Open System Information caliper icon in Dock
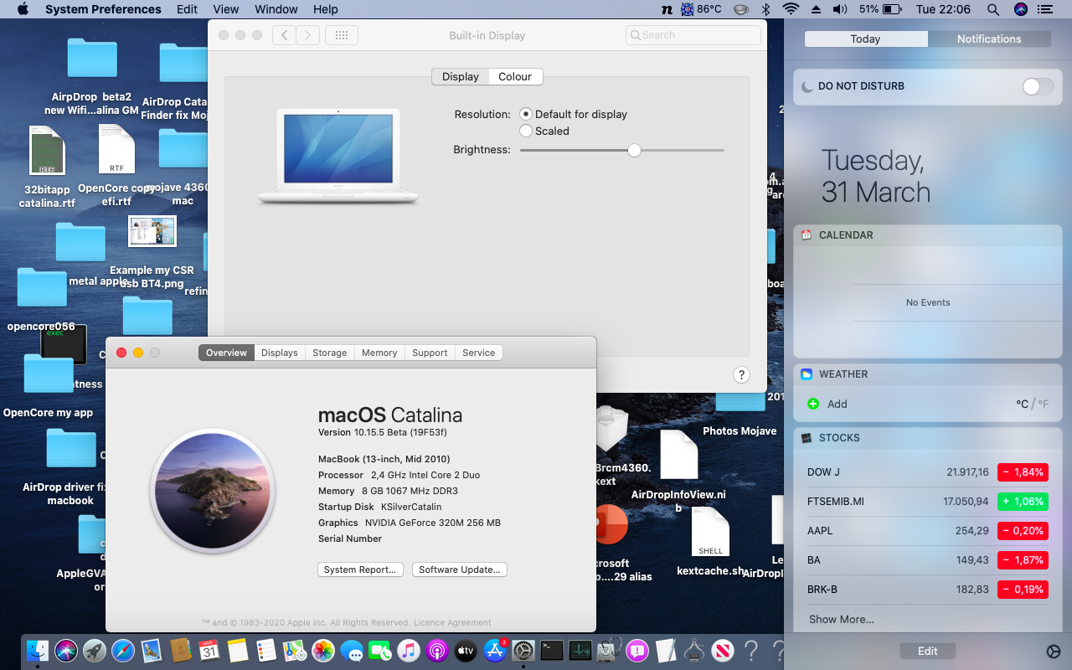Screen dimensions: 1072x670 [694, 650]
